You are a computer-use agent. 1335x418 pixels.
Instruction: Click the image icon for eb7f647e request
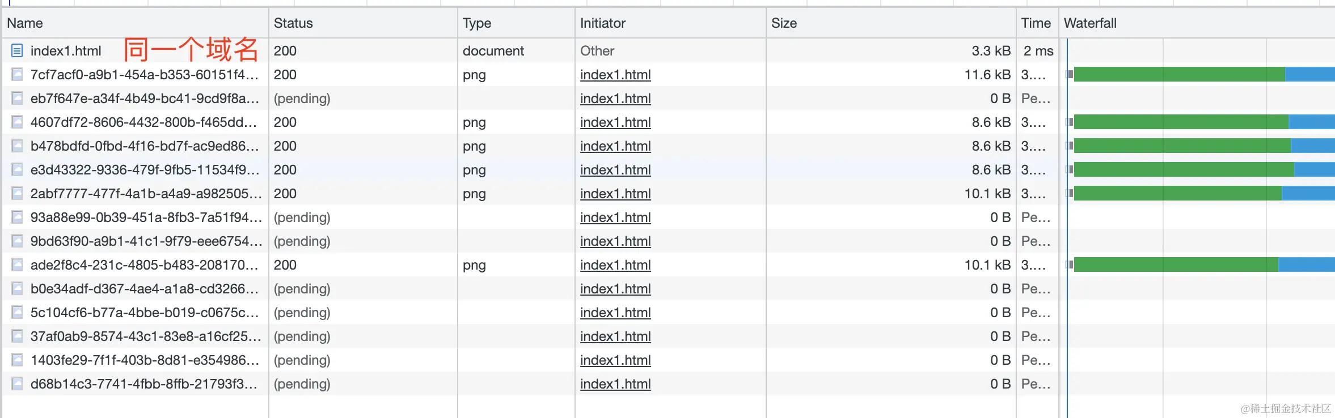coord(17,99)
